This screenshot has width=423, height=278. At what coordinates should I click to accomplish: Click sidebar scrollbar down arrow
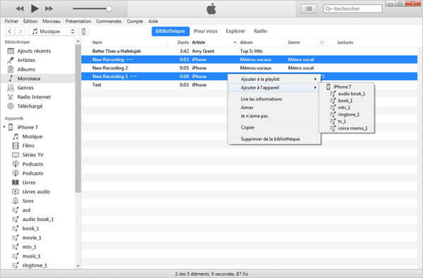(x=78, y=265)
